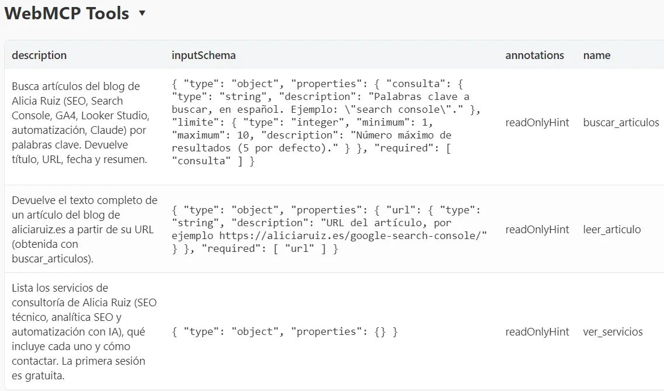Select the inputSchema column header
Screen dimensions: 664x391
pos(204,55)
